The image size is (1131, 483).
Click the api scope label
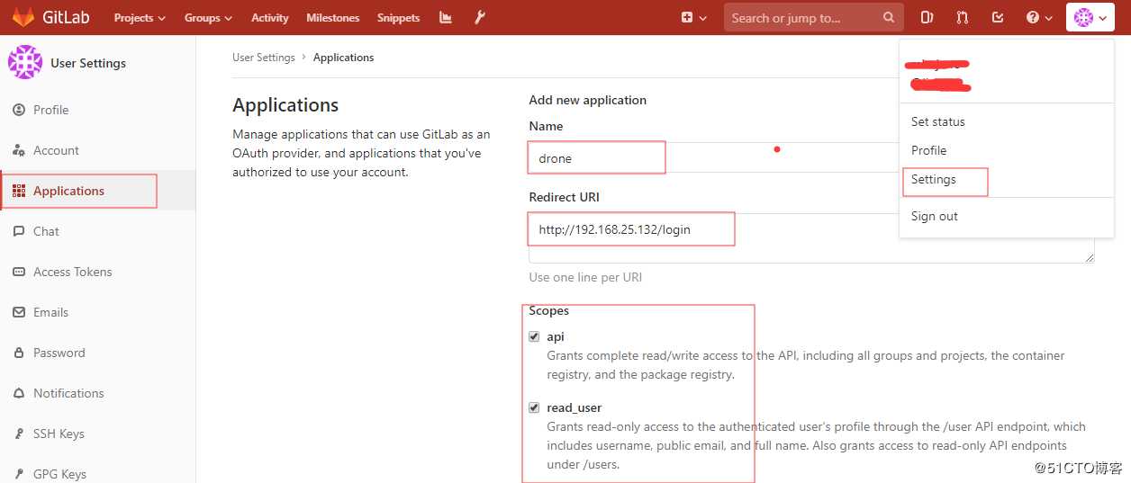tap(556, 336)
